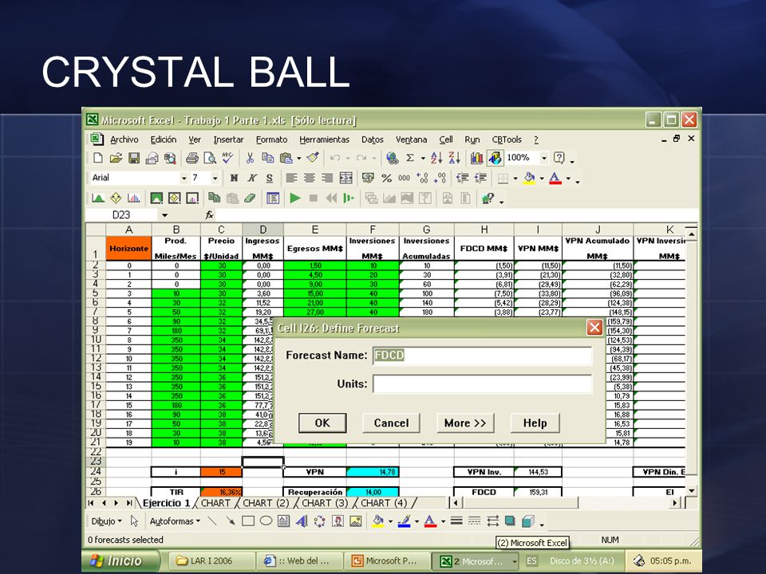Viewport: 766px width, 574px height.
Task: Open a file with the folder icon
Action: (116, 158)
